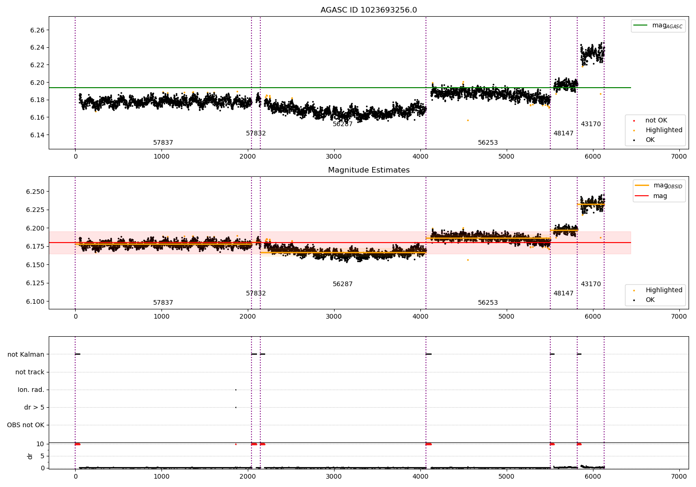Click the 'not track' y-axis label

30,372
